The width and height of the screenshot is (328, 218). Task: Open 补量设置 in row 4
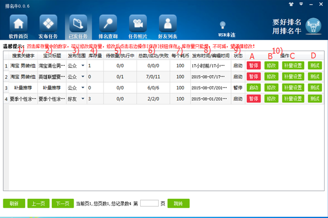pos(293,98)
